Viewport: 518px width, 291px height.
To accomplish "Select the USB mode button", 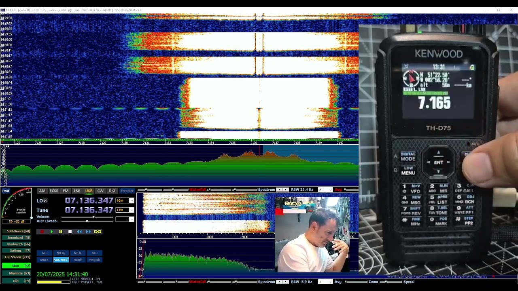I will point(89,191).
